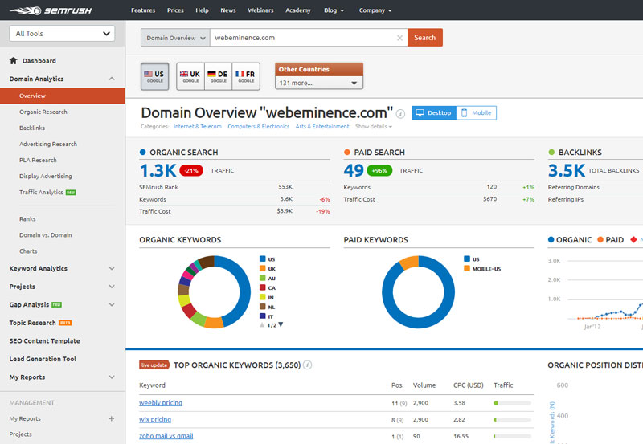Open Organic Research in sidebar
The height and width of the screenshot is (444, 643).
(x=43, y=112)
